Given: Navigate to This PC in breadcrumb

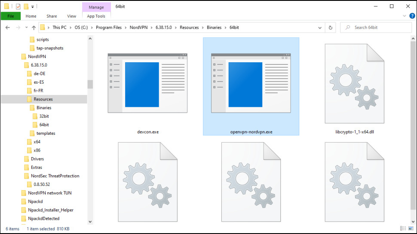Looking at the screenshot, I should [60, 27].
